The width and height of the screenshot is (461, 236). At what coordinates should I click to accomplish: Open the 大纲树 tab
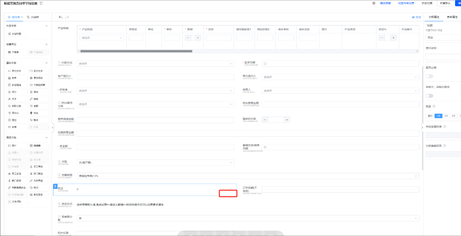(33, 17)
